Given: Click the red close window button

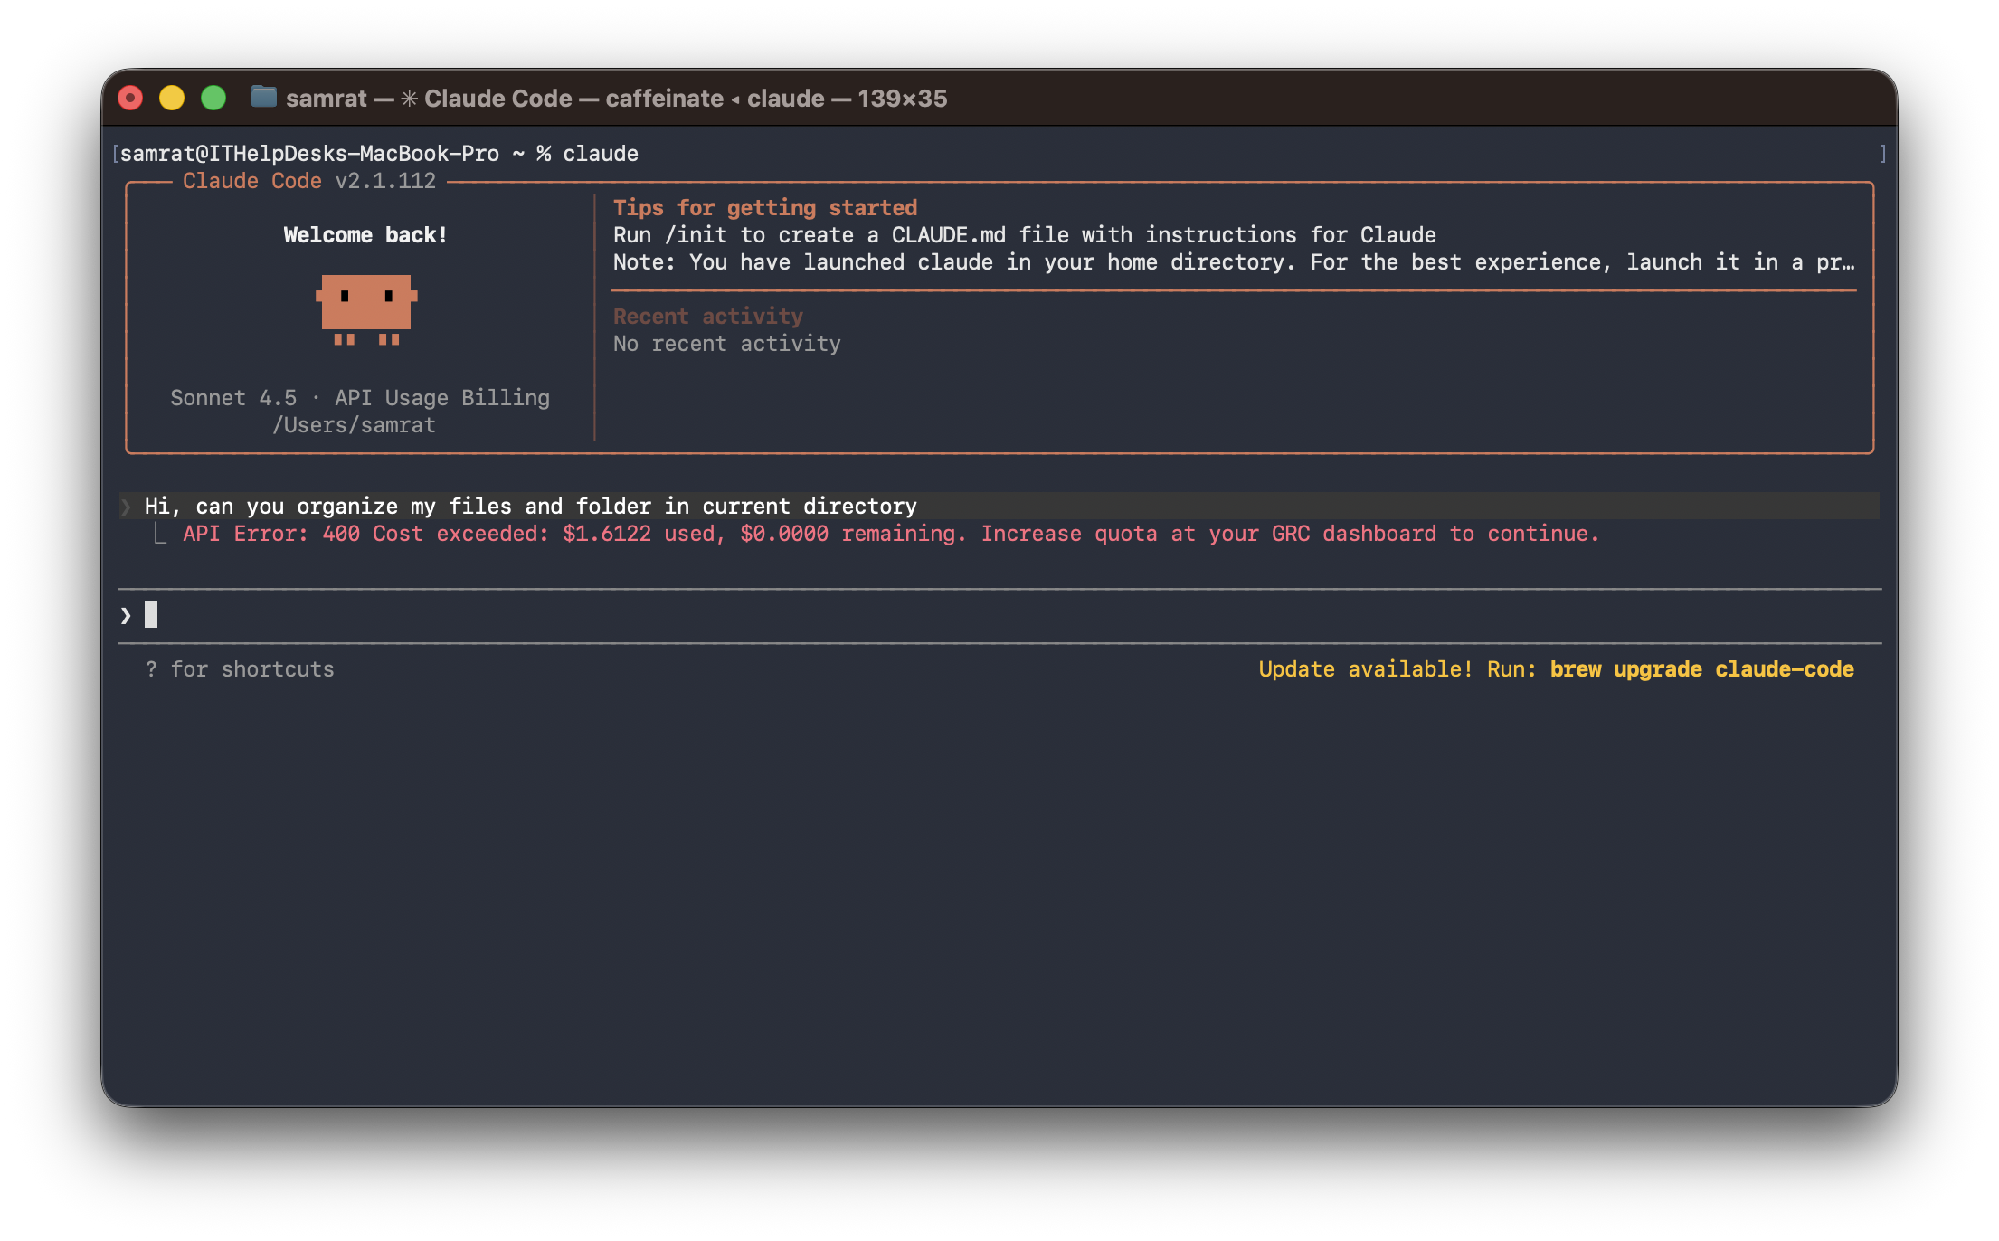Looking at the screenshot, I should tap(130, 98).
